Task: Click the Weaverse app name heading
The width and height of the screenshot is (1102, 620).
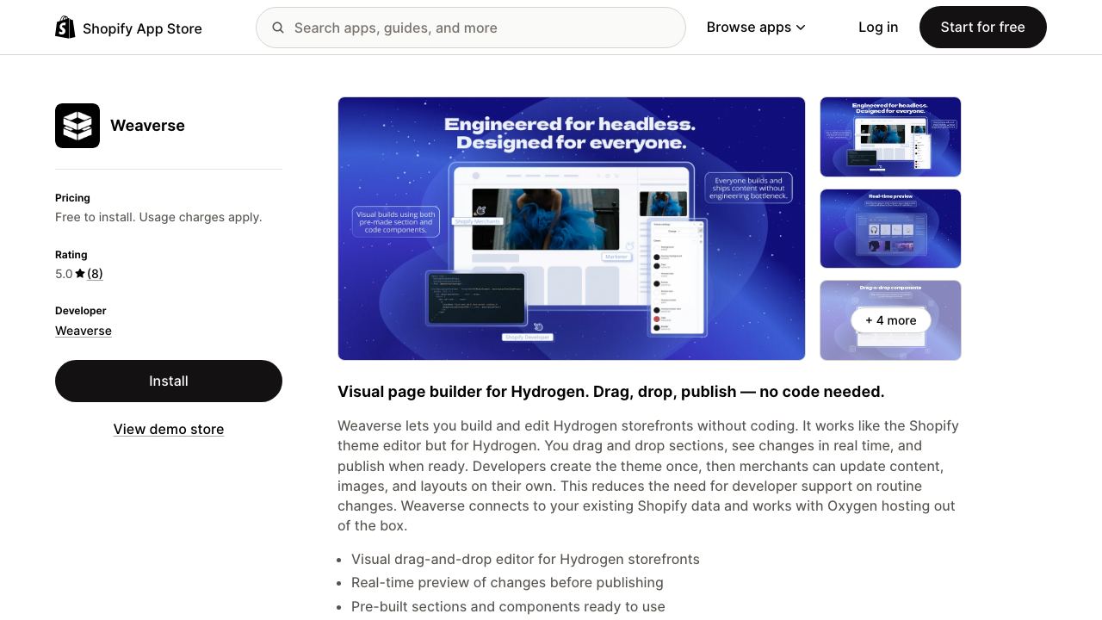Action: point(147,126)
